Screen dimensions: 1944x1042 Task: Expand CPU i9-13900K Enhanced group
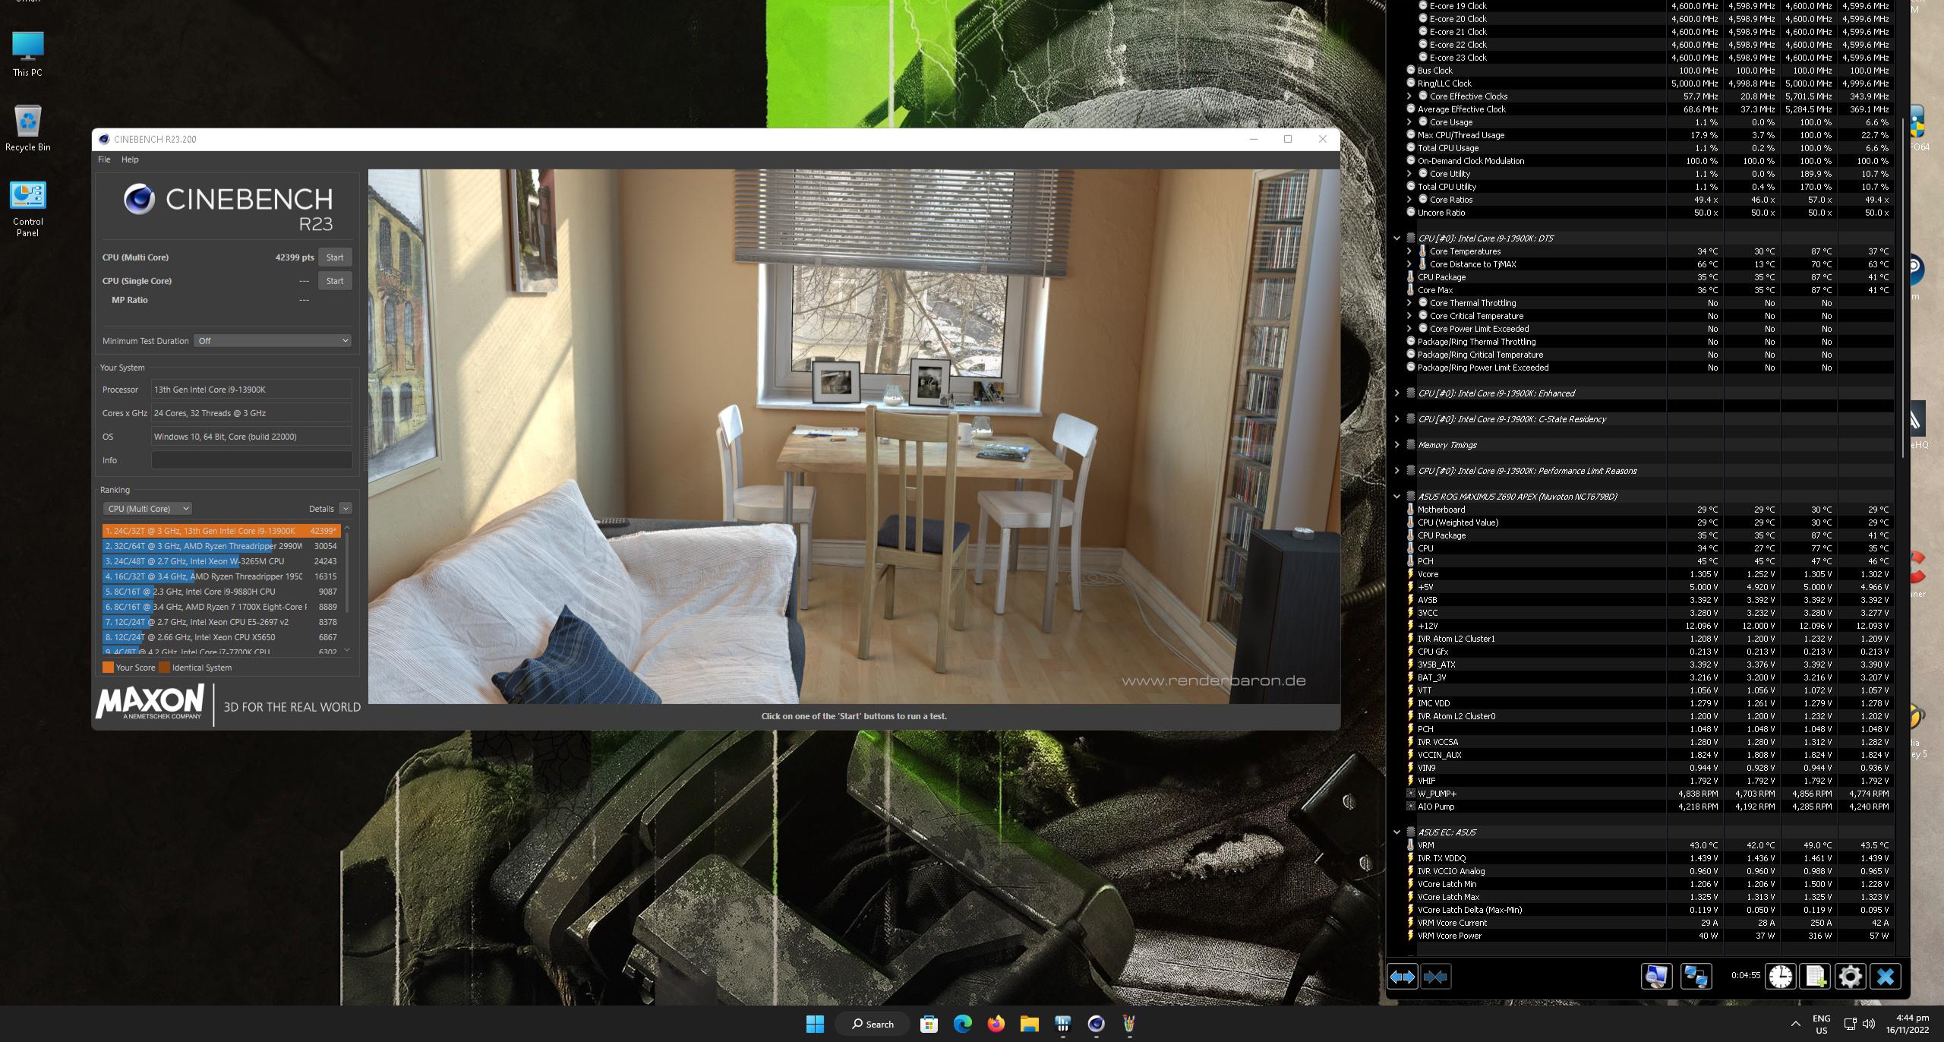coord(1396,393)
